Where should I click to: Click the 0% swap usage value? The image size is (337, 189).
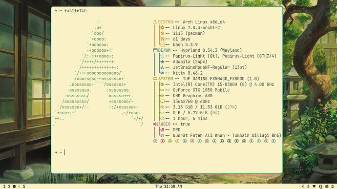(215, 113)
